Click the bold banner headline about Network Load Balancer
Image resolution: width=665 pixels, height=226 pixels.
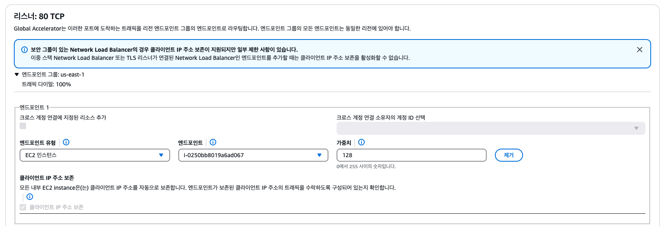tap(164, 50)
